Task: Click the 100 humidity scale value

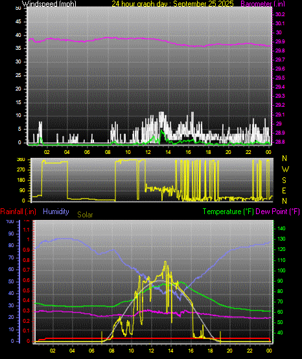Action: [10, 221]
